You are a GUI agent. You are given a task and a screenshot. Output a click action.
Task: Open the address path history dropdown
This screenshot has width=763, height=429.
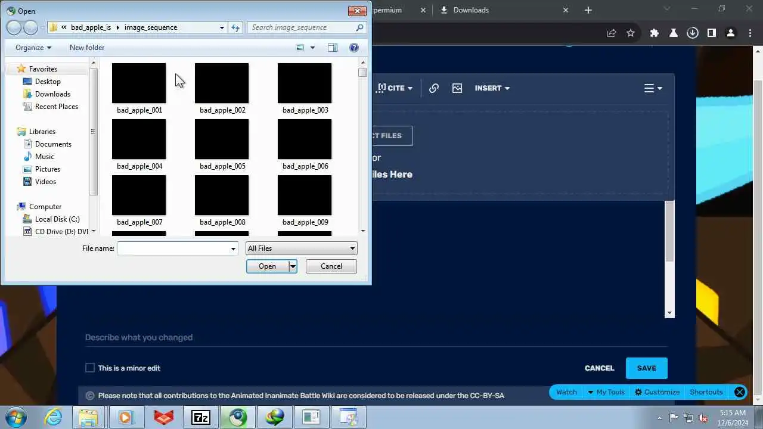pos(222,27)
